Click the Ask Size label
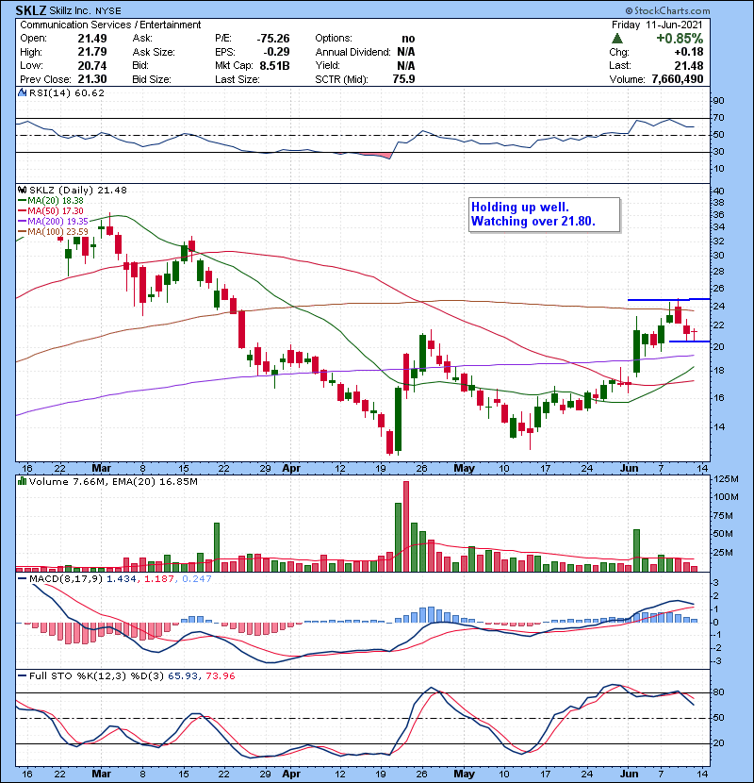 154,52
